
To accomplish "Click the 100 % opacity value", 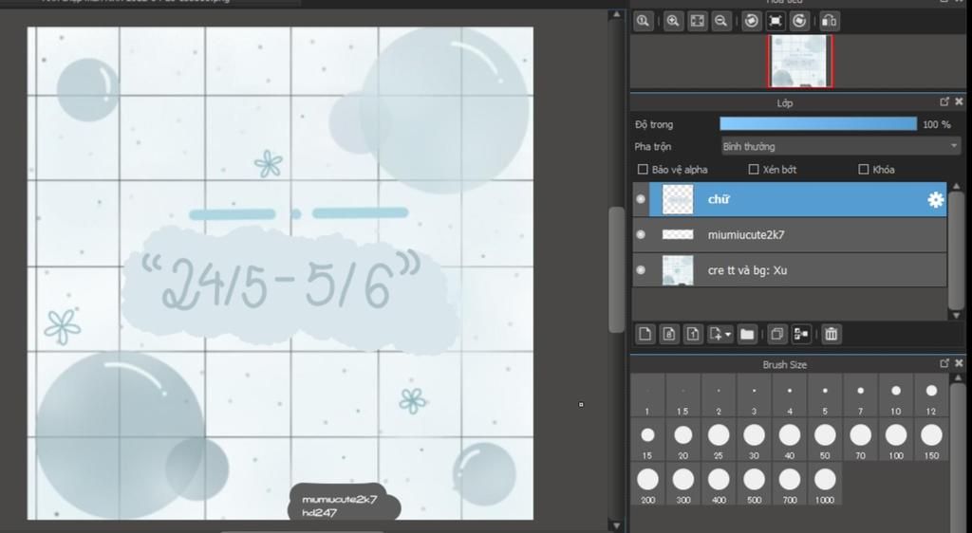I will coord(936,124).
